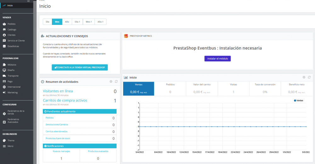The height and width of the screenshot is (164, 315).
Task: Refresh the Inicio chart panel
Action: click(x=309, y=77)
